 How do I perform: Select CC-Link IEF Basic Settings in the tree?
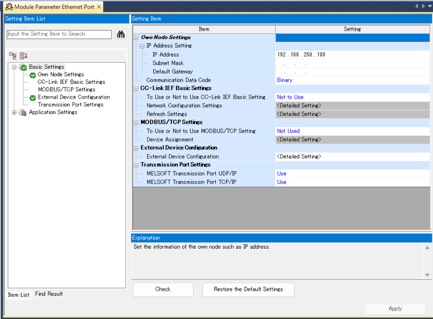(x=71, y=82)
